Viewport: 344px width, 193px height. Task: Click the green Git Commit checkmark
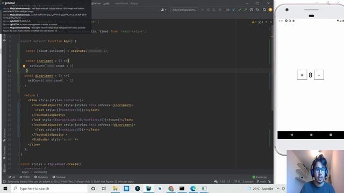[240, 10]
